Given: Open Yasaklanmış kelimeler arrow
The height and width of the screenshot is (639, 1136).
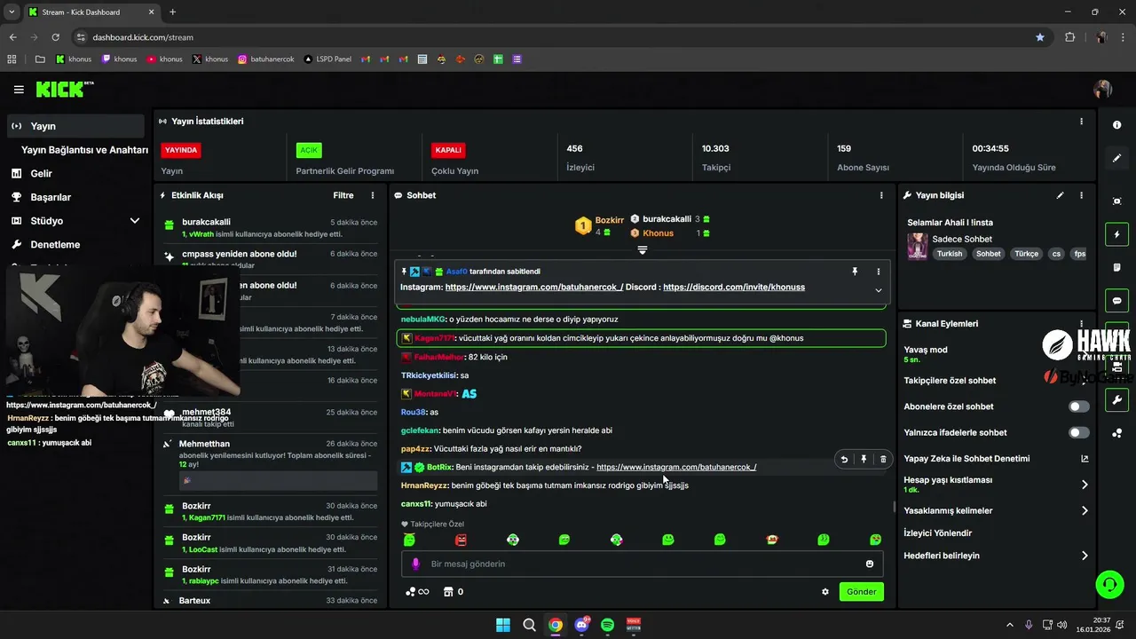Looking at the screenshot, I should (x=1085, y=511).
